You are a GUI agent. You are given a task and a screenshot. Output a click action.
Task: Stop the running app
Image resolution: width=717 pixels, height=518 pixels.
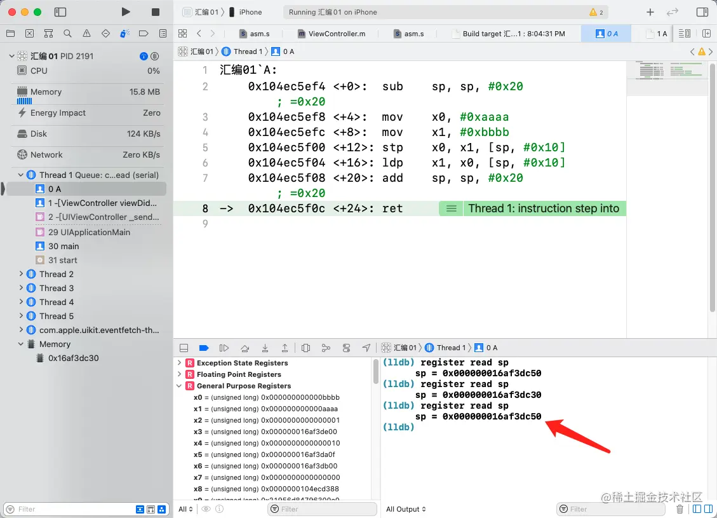click(156, 12)
